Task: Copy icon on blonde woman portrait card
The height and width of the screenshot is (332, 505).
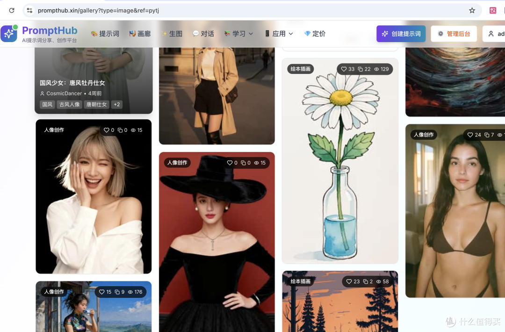Action: [120, 130]
